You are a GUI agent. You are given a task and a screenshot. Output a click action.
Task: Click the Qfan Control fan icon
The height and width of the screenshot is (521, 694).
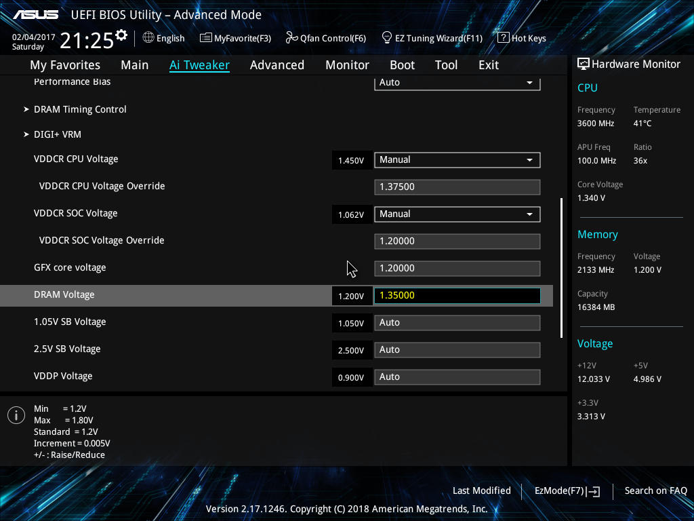click(291, 38)
